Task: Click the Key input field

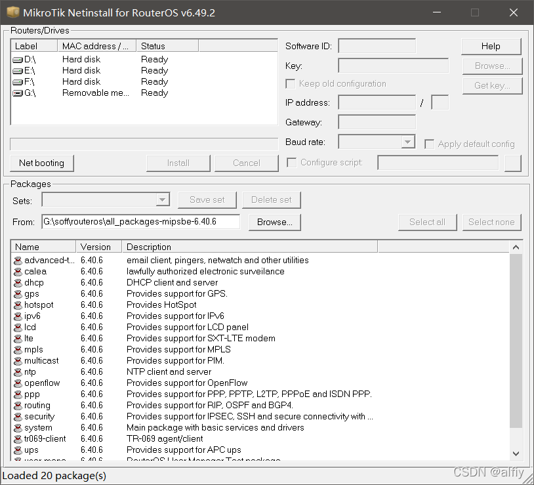Action: tap(394, 66)
